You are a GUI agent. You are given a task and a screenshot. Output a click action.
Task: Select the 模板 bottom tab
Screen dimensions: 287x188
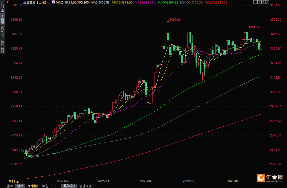(20, 186)
